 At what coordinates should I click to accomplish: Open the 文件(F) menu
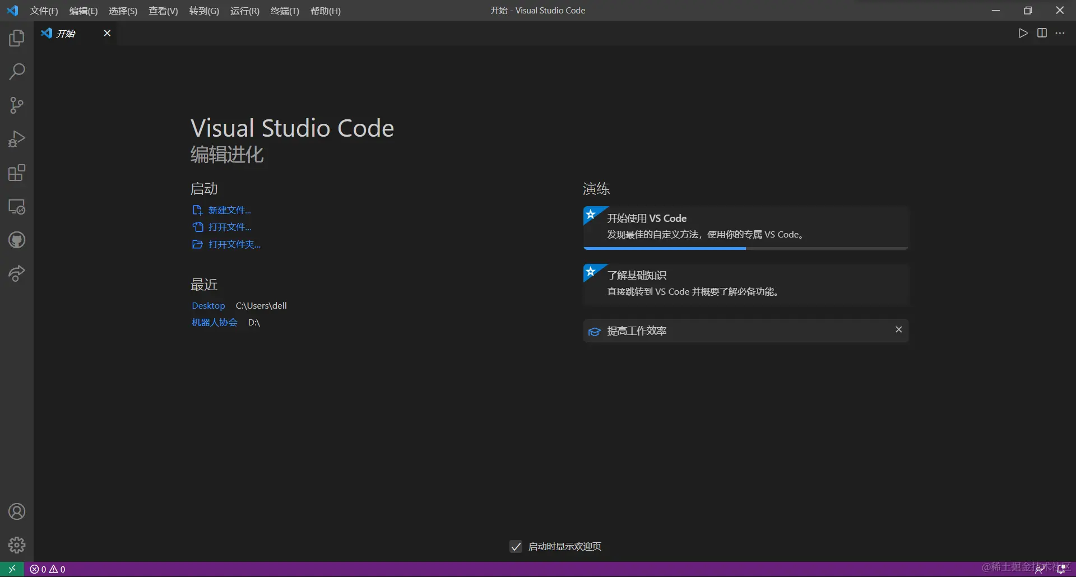click(44, 11)
